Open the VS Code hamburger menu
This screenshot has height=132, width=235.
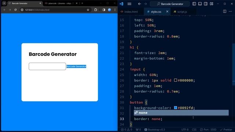pyautogui.click(x=129, y=4)
